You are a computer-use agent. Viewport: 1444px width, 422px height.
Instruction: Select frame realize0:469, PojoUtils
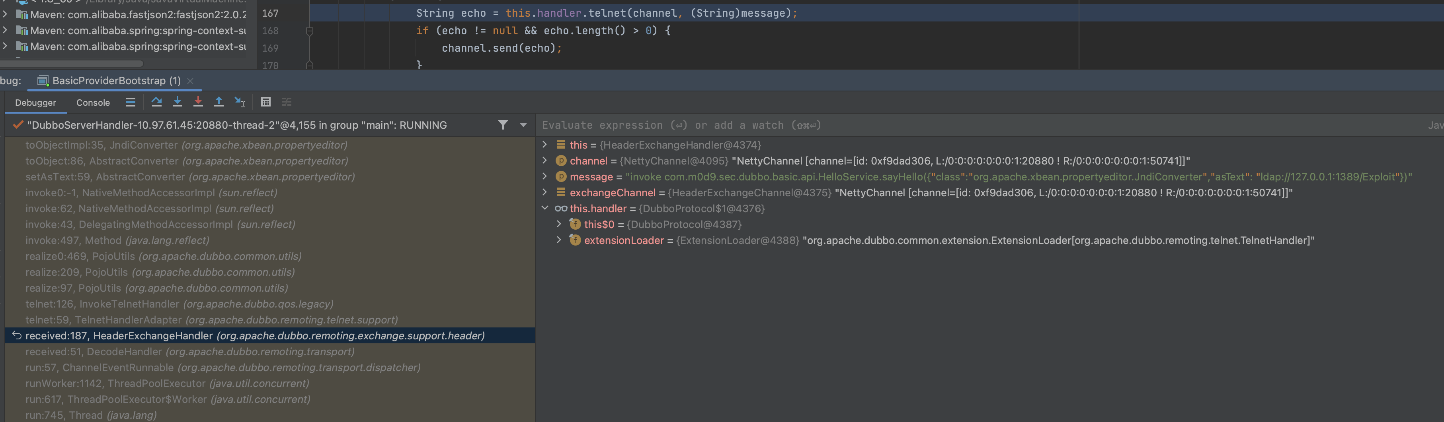click(x=269, y=256)
